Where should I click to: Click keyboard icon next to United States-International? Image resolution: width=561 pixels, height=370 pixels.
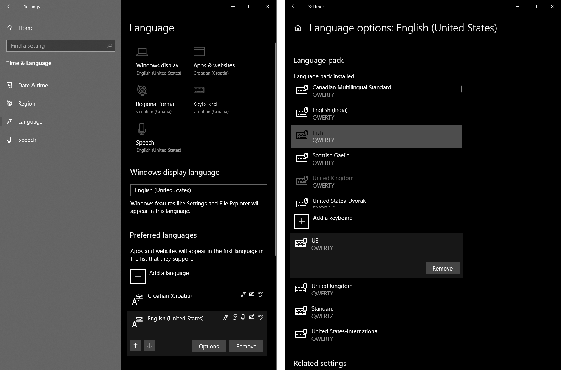[301, 334]
